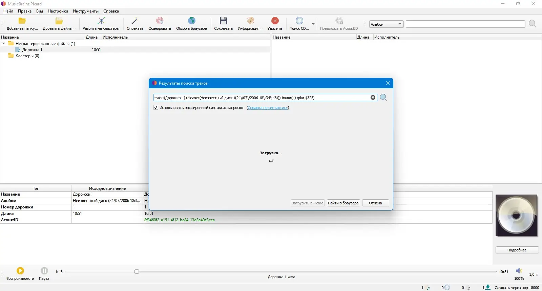Click the Pause (Пауза) button
Screen dimensions: 542x291
pos(44,271)
